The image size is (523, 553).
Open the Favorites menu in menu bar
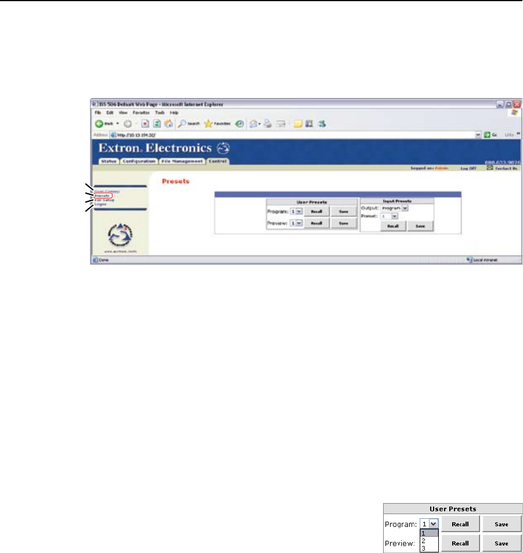(141, 112)
